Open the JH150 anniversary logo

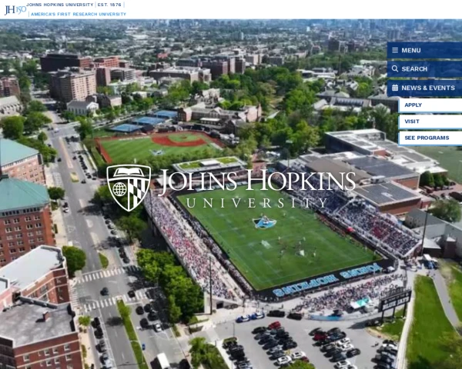pyautogui.click(x=15, y=10)
